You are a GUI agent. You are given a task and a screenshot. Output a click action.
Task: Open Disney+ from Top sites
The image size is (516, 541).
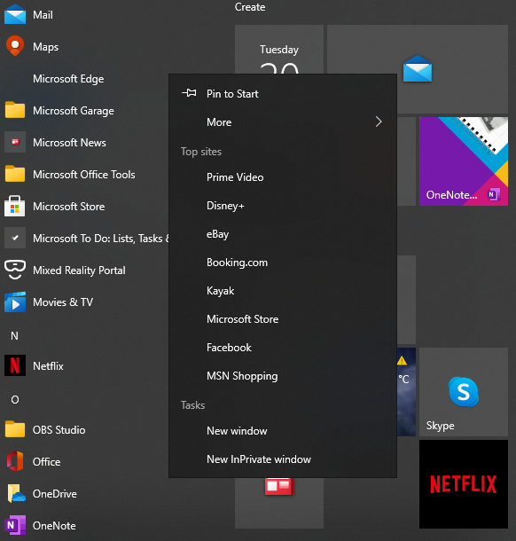click(283, 206)
